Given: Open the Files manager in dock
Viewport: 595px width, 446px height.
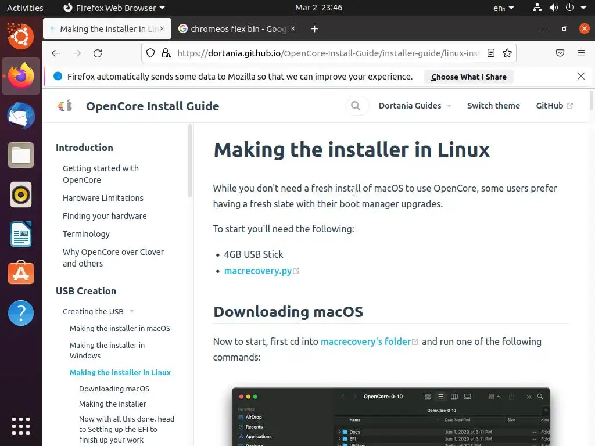Looking at the screenshot, I should (21, 155).
